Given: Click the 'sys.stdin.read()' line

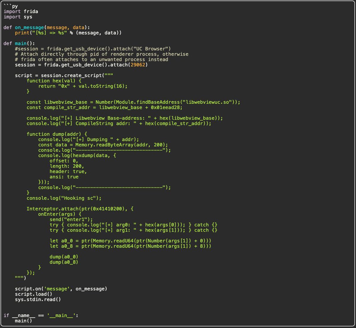Looking at the screenshot, I should tap(38, 300).
